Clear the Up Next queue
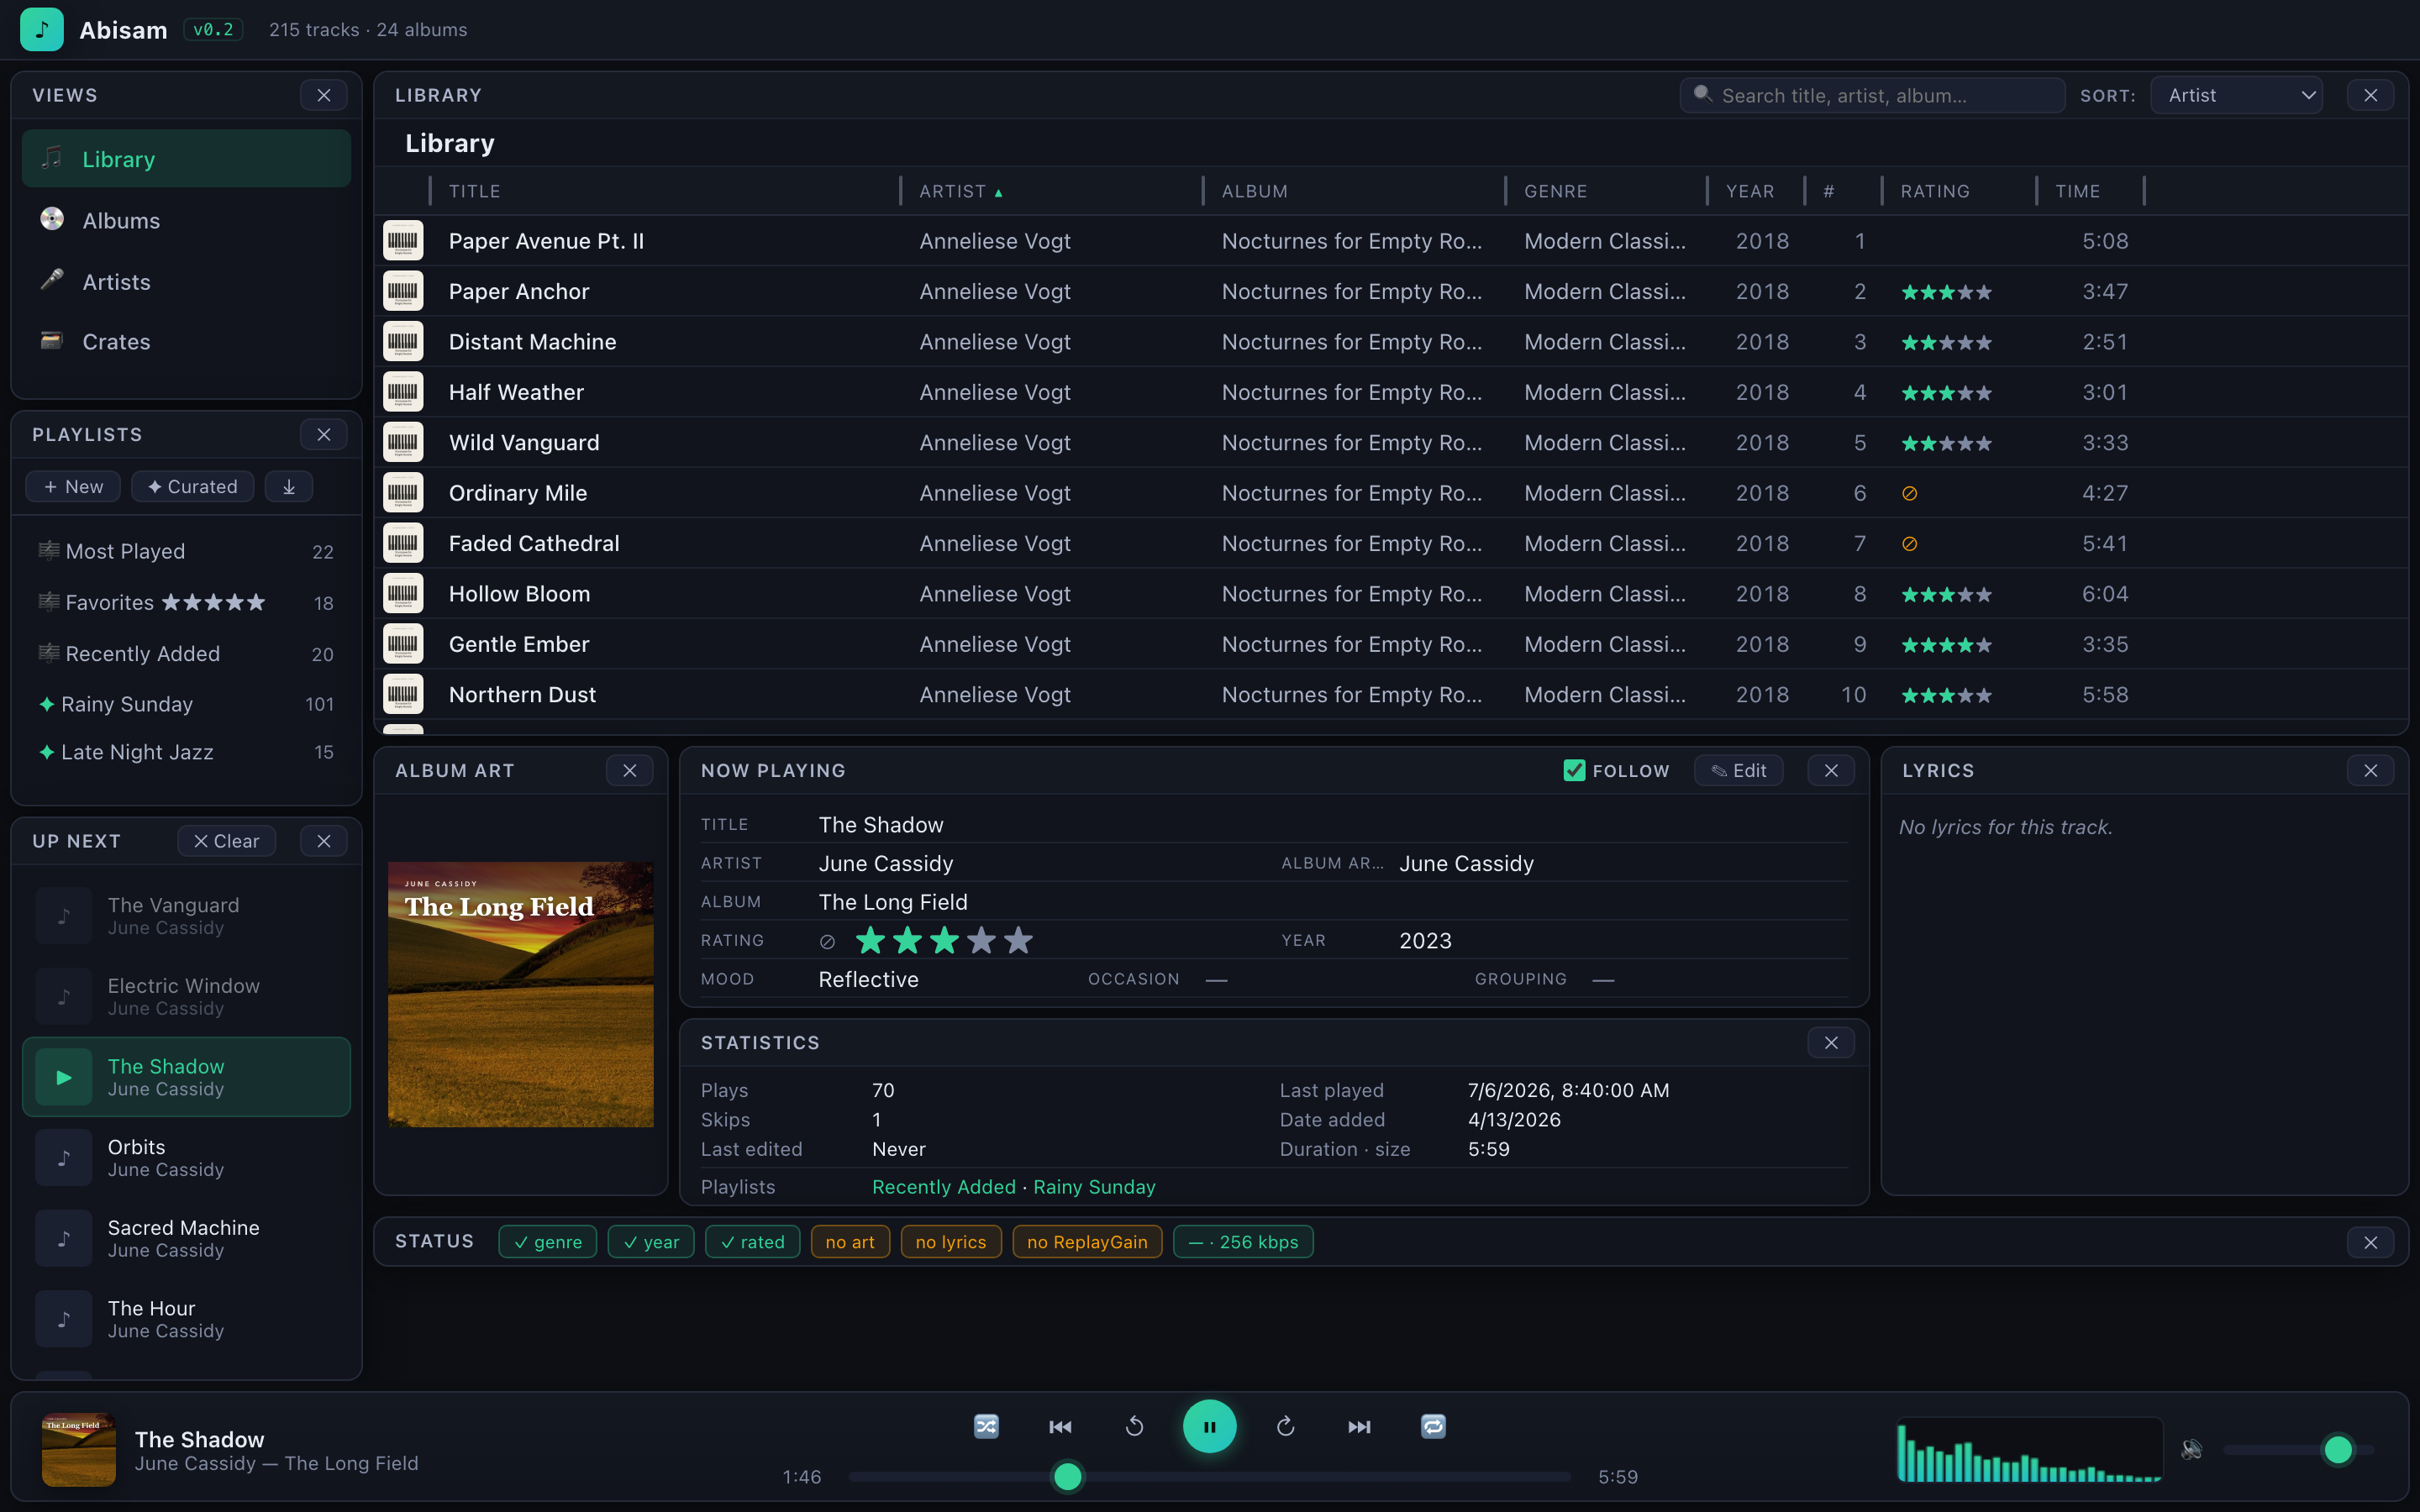 [x=226, y=841]
